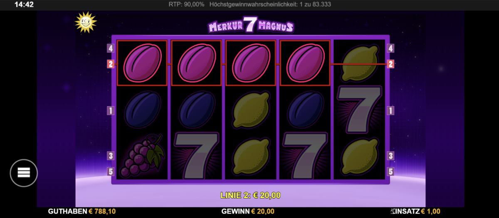Image resolution: width=499 pixels, height=218 pixels.
Task: Click payline 5 marker on right
Action: tap(390, 171)
